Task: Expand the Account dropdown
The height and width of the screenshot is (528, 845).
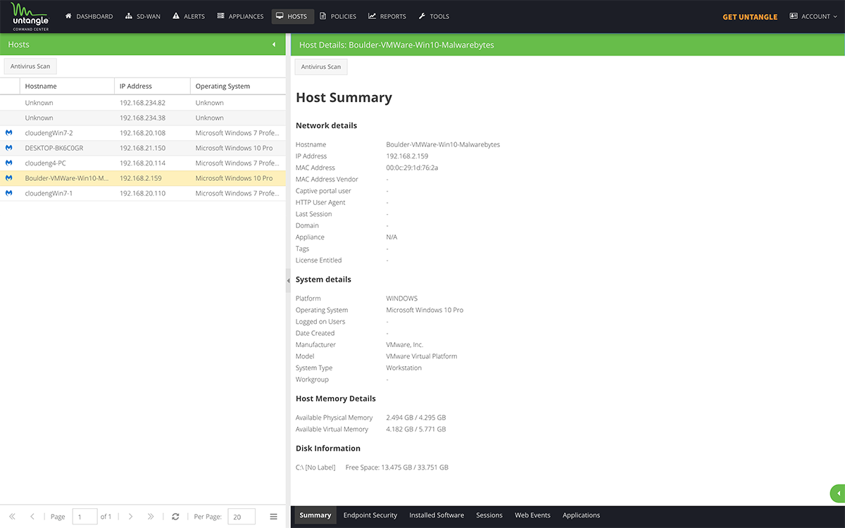Action: click(x=813, y=16)
